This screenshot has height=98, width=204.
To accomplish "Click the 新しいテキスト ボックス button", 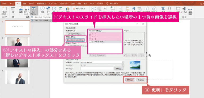I will (75, 40).
